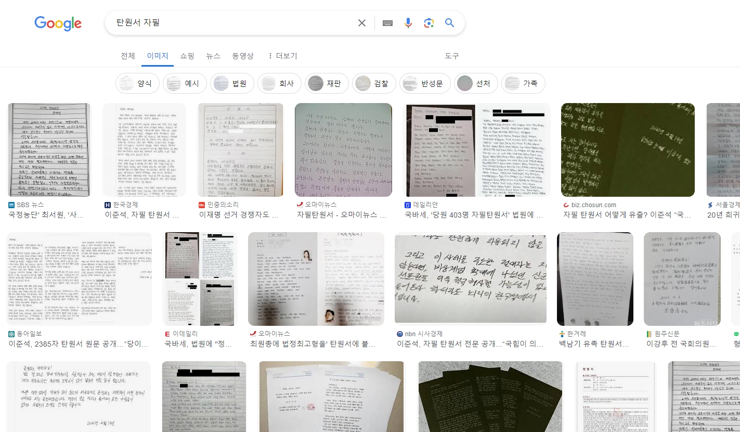Switch to the 전체 tab
The height and width of the screenshot is (432, 740).
128,56
